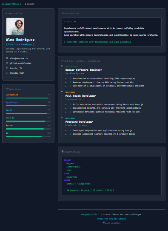
Task: Click the TechFlow Systems company name
Action: tap(75, 73)
